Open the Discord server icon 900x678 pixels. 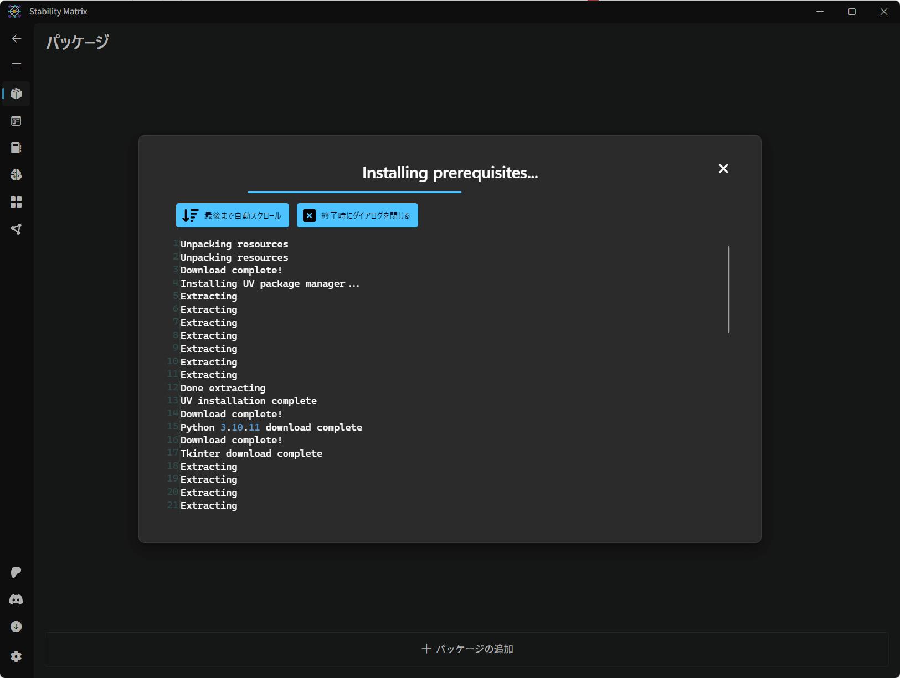tap(16, 599)
